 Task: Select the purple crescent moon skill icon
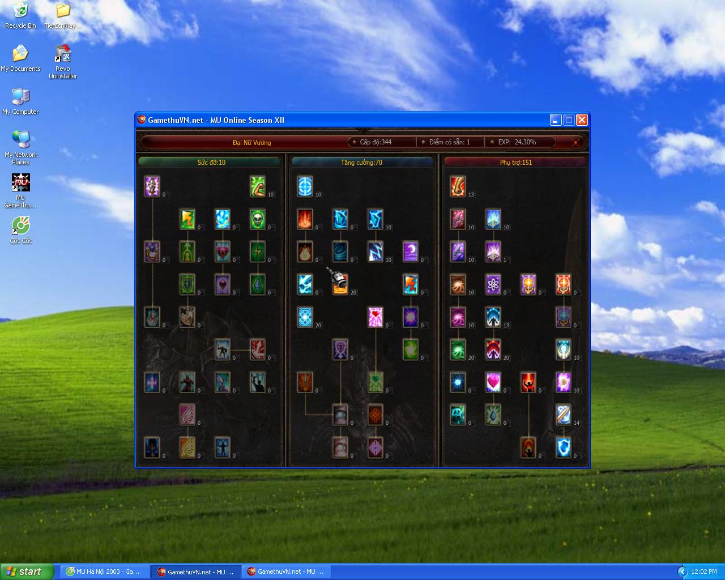(411, 251)
